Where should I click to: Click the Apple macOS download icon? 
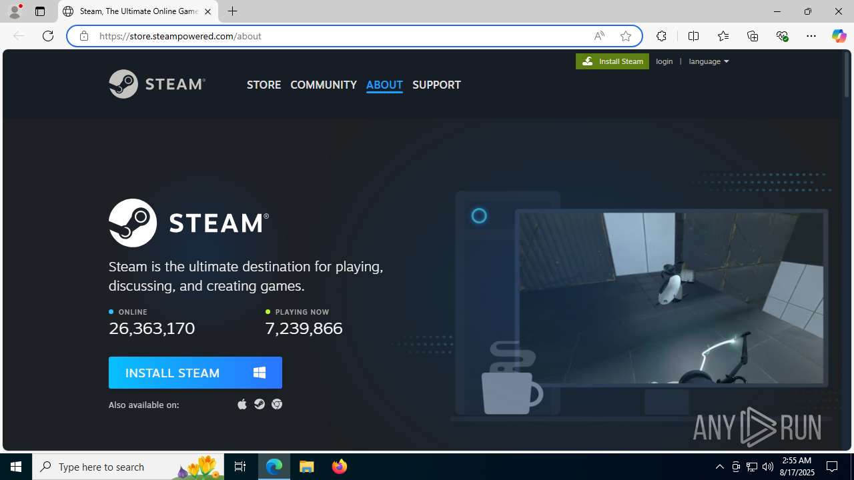(242, 404)
